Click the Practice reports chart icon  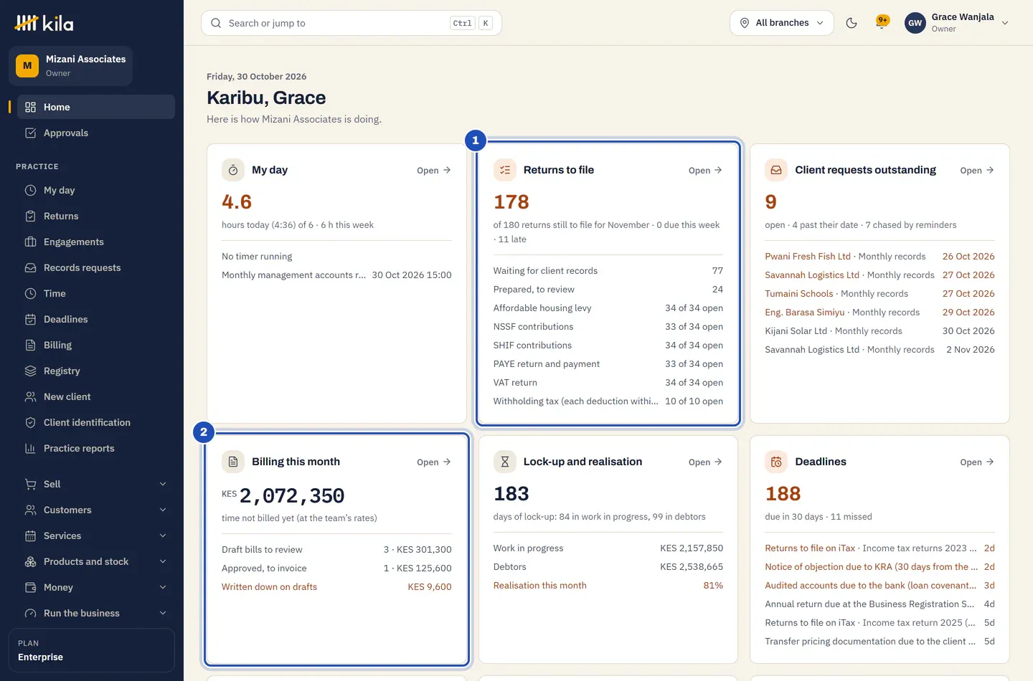point(30,448)
